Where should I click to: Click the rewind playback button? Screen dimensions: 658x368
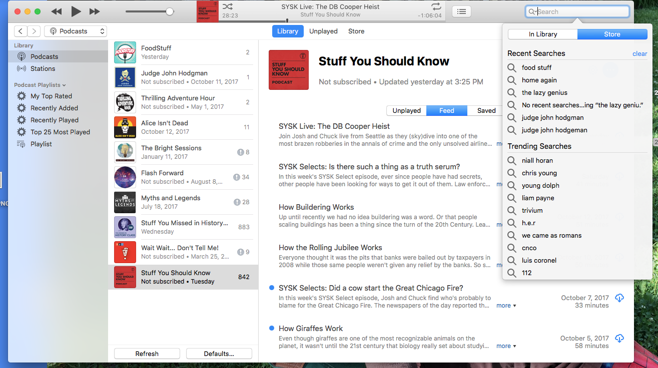[x=57, y=11]
